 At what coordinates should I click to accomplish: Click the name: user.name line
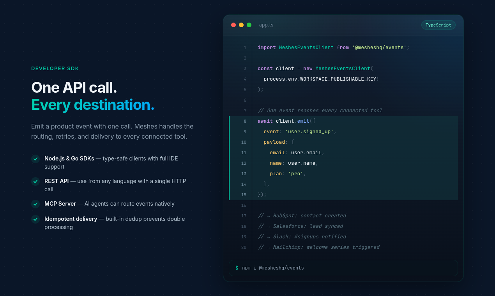[x=294, y=163]
